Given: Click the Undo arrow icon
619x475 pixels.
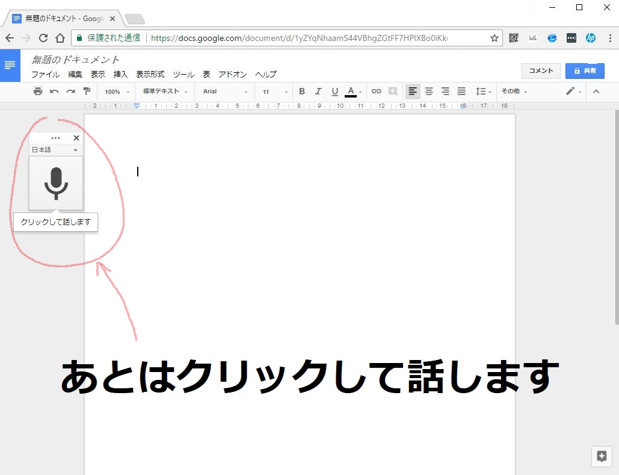Looking at the screenshot, I should click(x=54, y=92).
